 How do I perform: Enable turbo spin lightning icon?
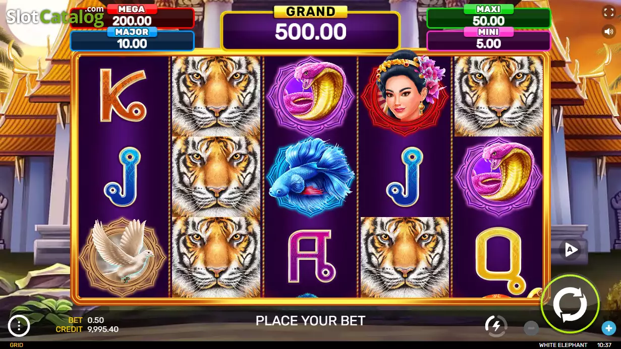[496, 326]
